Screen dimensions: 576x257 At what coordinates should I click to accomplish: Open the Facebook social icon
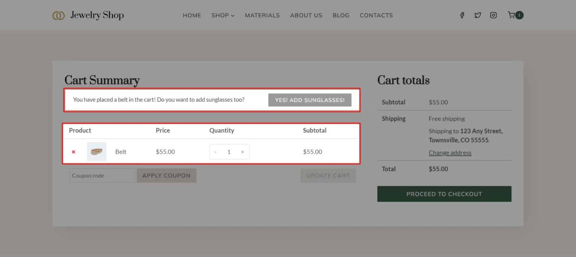click(x=462, y=15)
